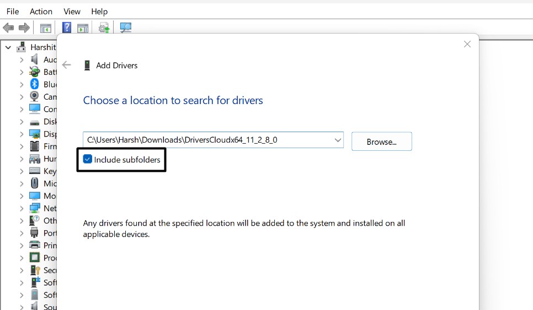Click Show/Hide Console Tree toolbar icon

click(x=46, y=28)
